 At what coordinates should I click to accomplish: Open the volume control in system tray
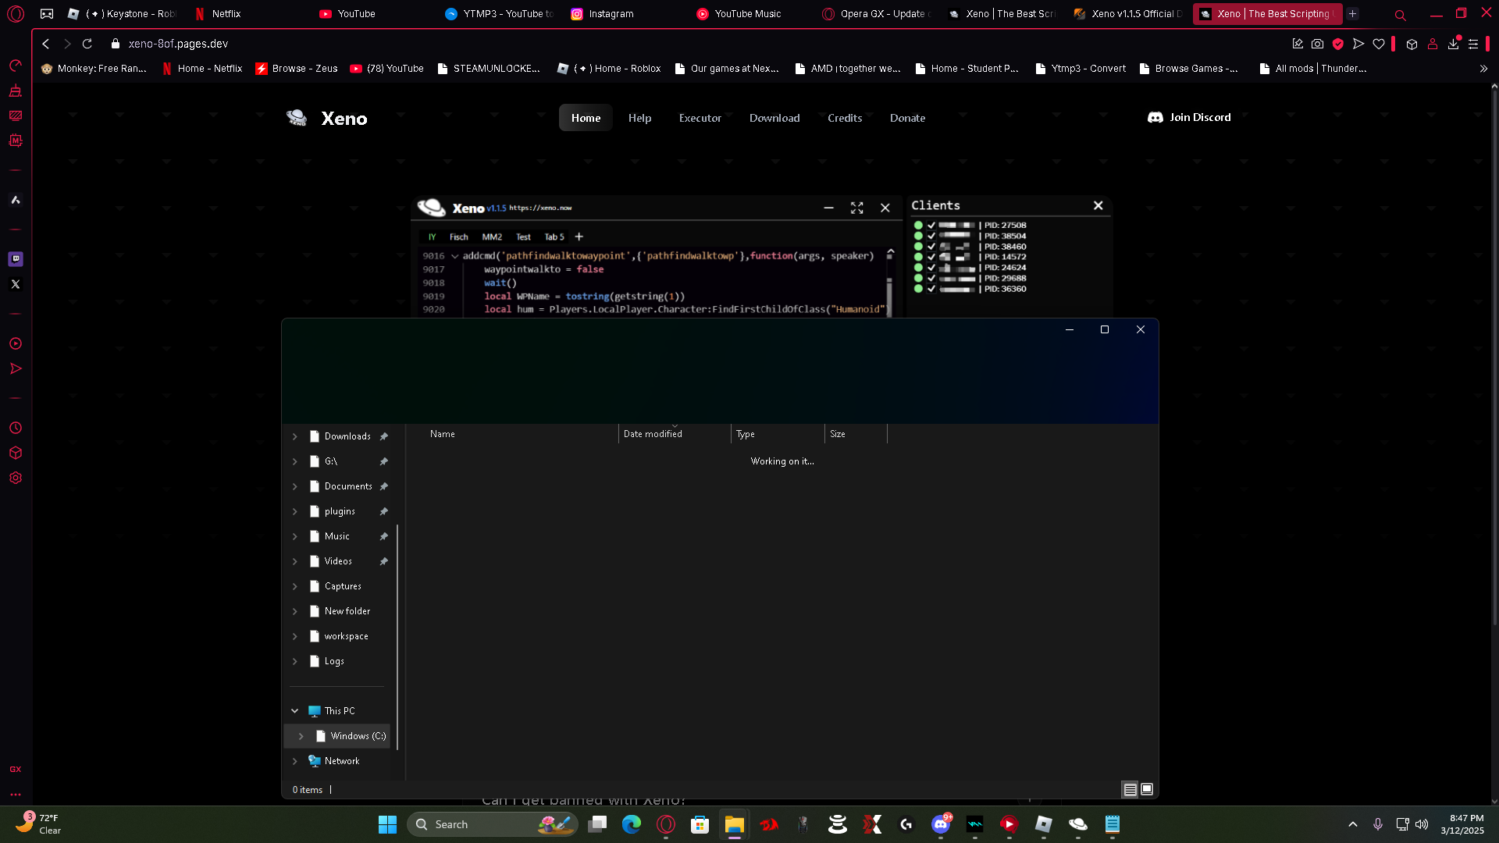[x=1422, y=824]
